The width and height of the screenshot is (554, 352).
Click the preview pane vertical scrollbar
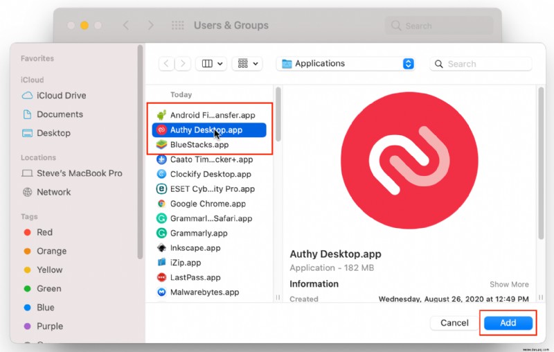point(541,164)
